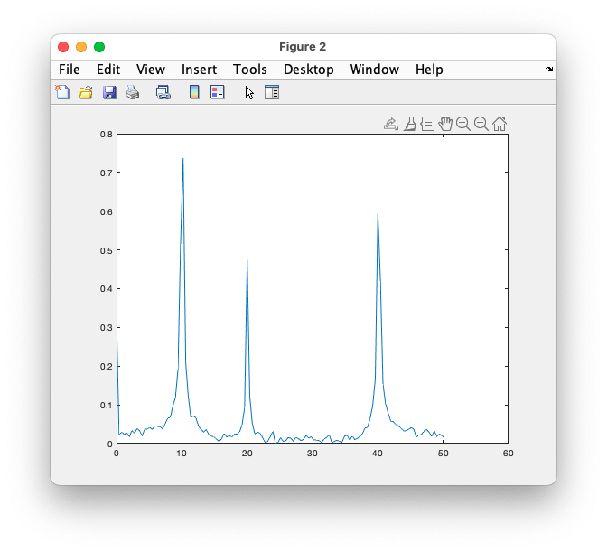Image resolution: width=607 pixels, height=552 pixels.
Task: Click the axes export icon
Action: (x=390, y=125)
